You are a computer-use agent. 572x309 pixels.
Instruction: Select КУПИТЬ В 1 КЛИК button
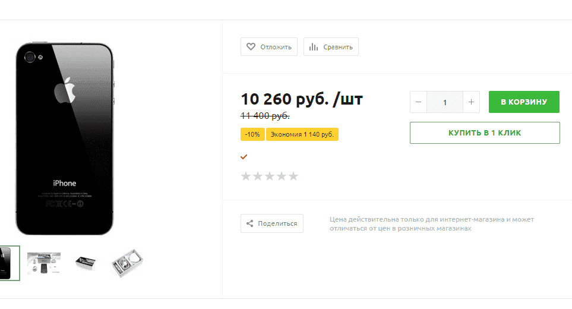click(x=485, y=133)
